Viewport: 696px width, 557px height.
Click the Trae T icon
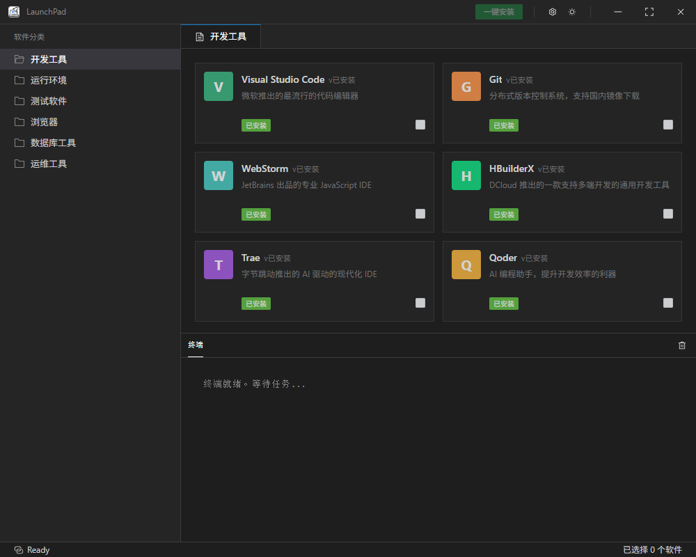pos(219,265)
